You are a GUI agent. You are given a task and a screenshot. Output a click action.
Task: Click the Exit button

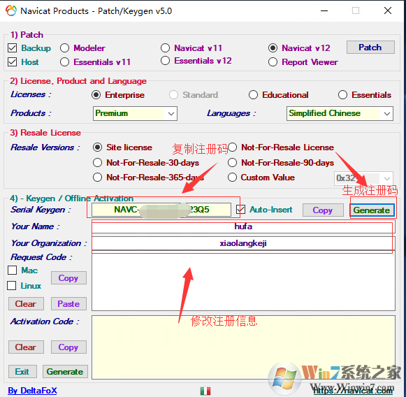[x=22, y=372]
